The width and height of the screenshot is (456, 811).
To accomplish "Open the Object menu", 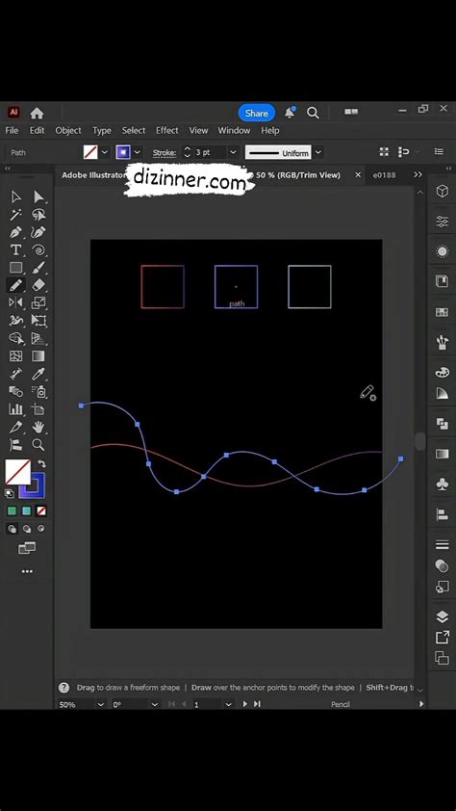I will click(x=68, y=130).
